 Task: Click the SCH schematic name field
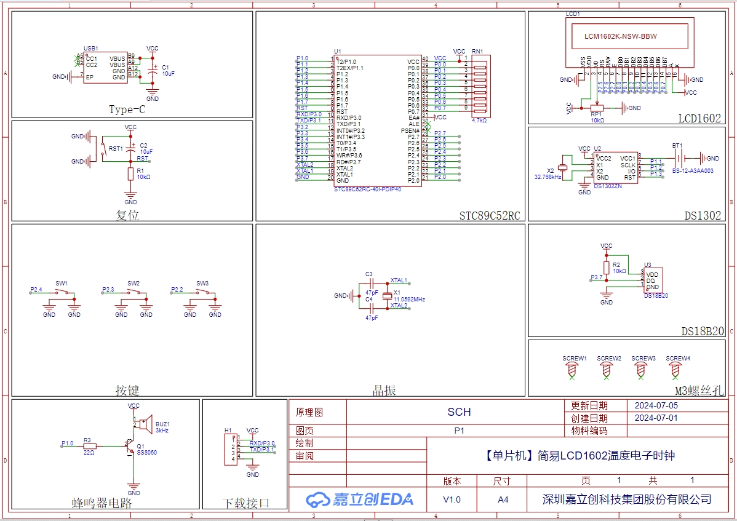pos(459,412)
